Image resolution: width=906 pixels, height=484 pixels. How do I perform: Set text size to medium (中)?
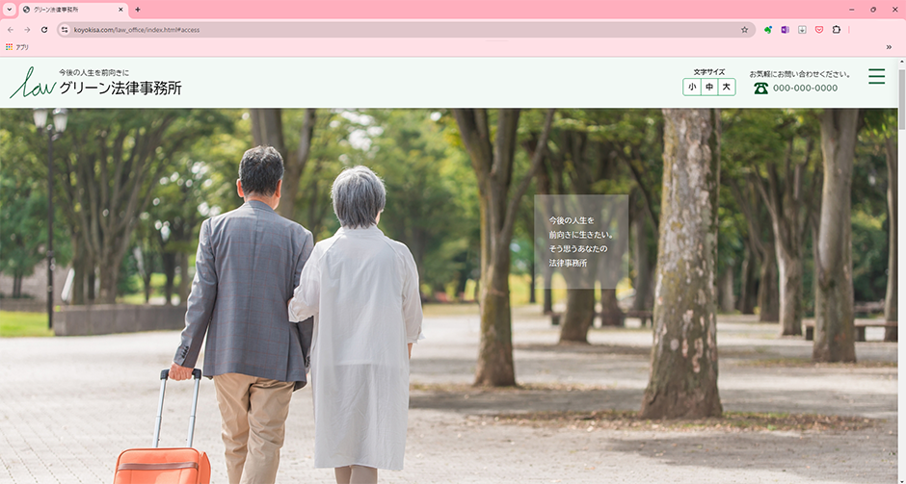coord(709,88)
